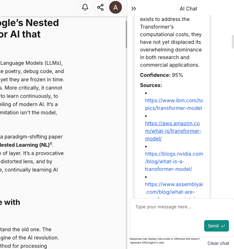Click the article headline mentioning Nested
The width and height of the screenshot is (234, 249).
coord(30,28)
